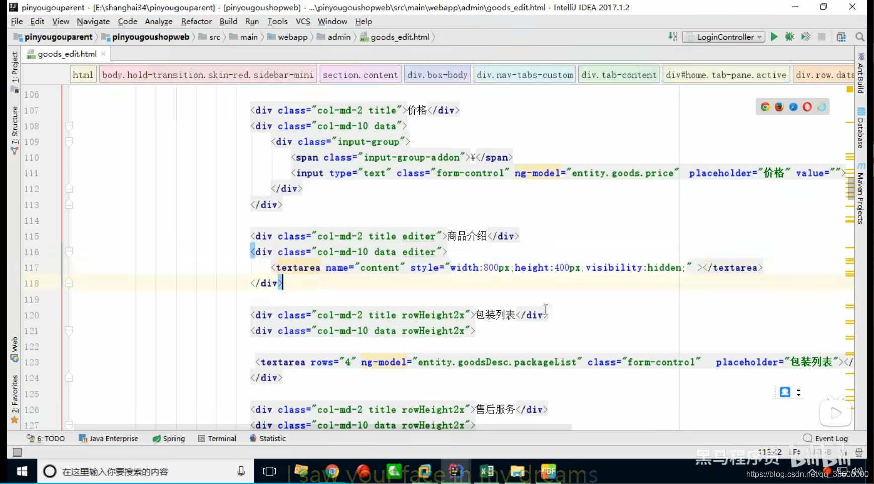The image size is (874, 484).
Task: Open Project Structure icon in toolbar
Action: [841, 37]
